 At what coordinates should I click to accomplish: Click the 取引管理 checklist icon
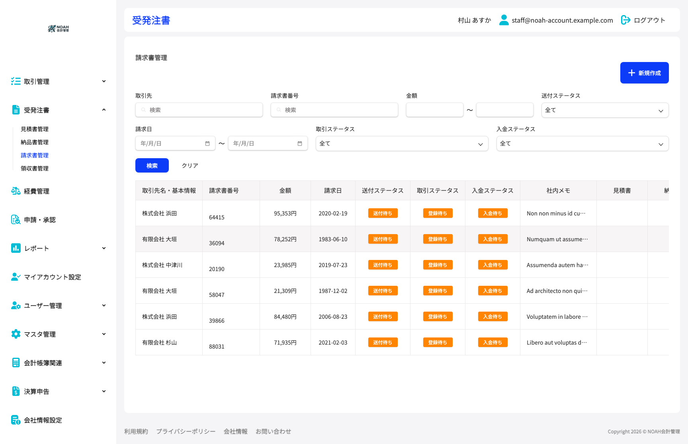[16, 81]
